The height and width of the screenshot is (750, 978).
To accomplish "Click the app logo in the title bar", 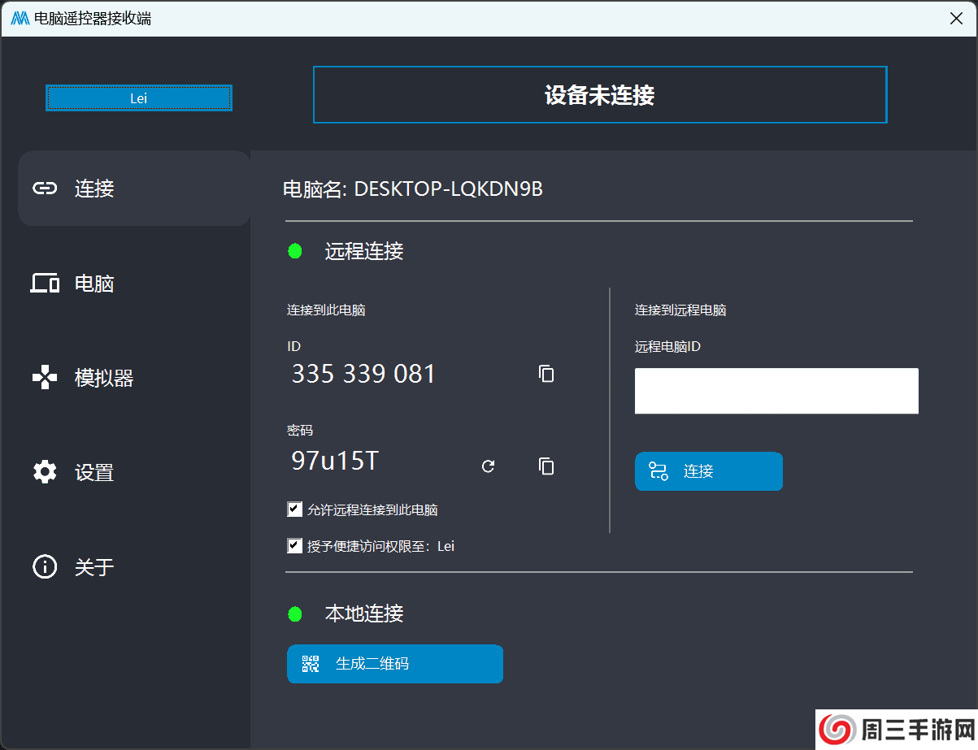I will (20, 18).
